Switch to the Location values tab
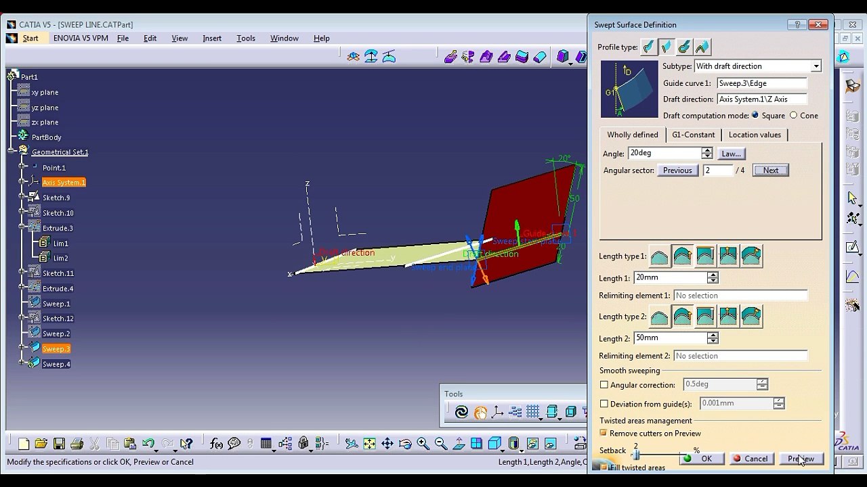Image resolution: width=867 pixels, height=487 pixels. tap(755, 135)
